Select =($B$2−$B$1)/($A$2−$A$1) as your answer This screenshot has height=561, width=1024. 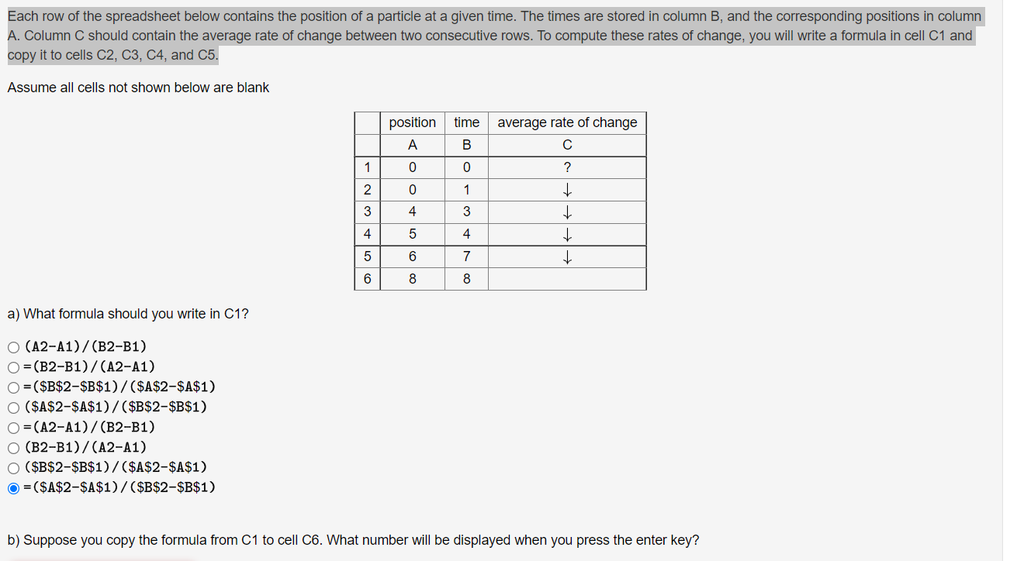[12, 387]
